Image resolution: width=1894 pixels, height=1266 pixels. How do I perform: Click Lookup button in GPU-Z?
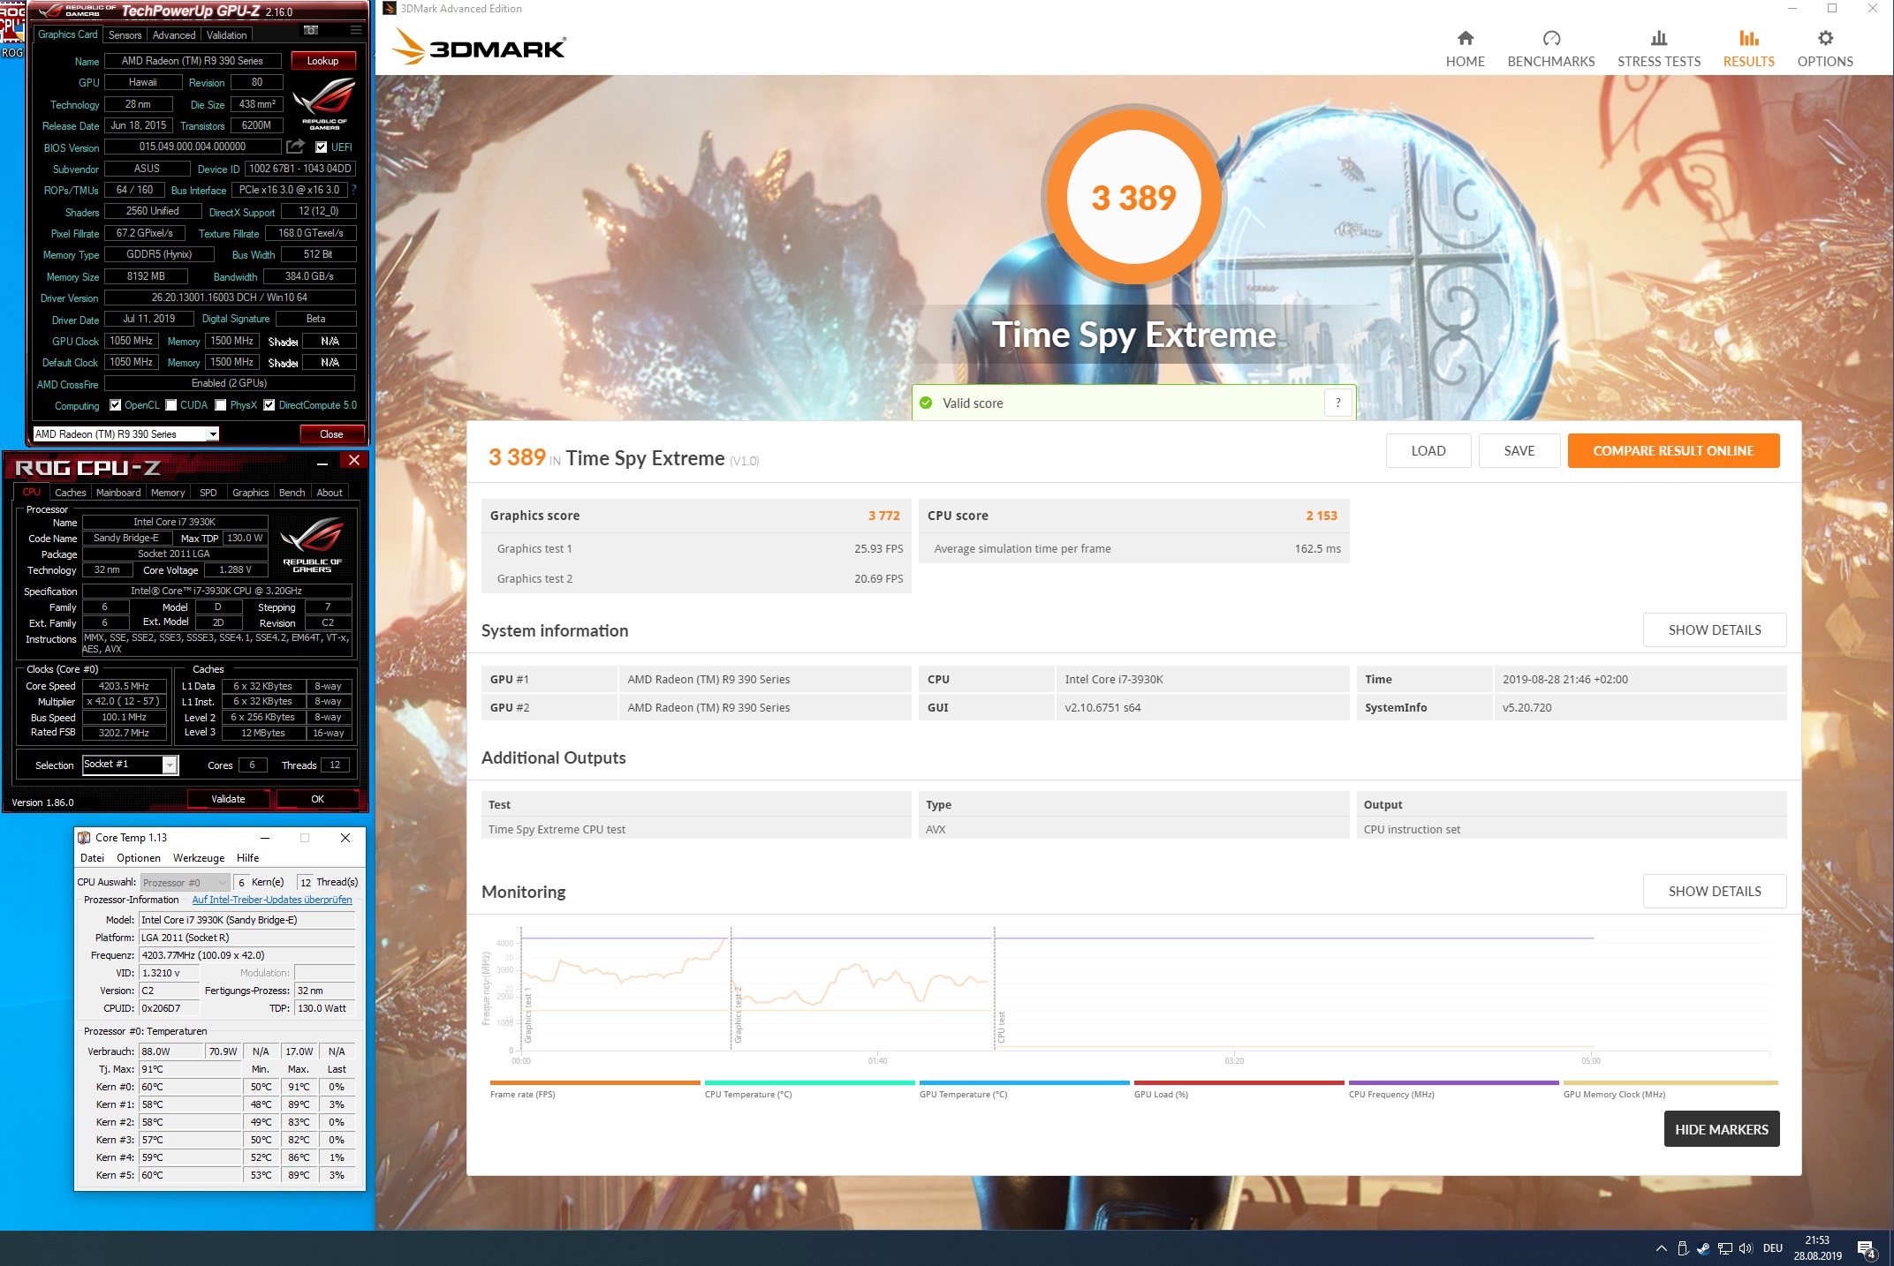(322, 61)
